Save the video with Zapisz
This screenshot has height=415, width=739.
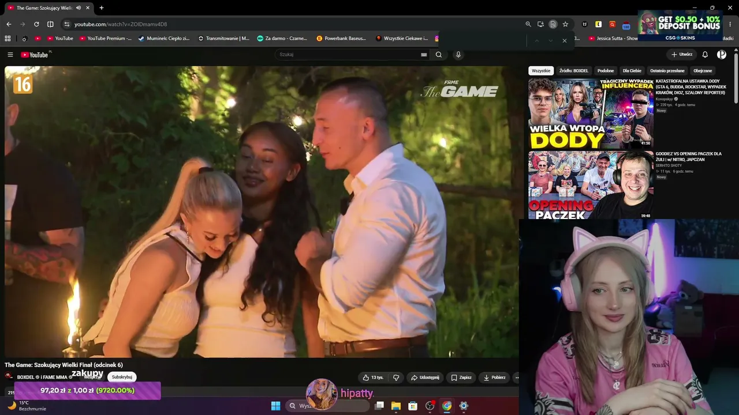click(461, 378)
